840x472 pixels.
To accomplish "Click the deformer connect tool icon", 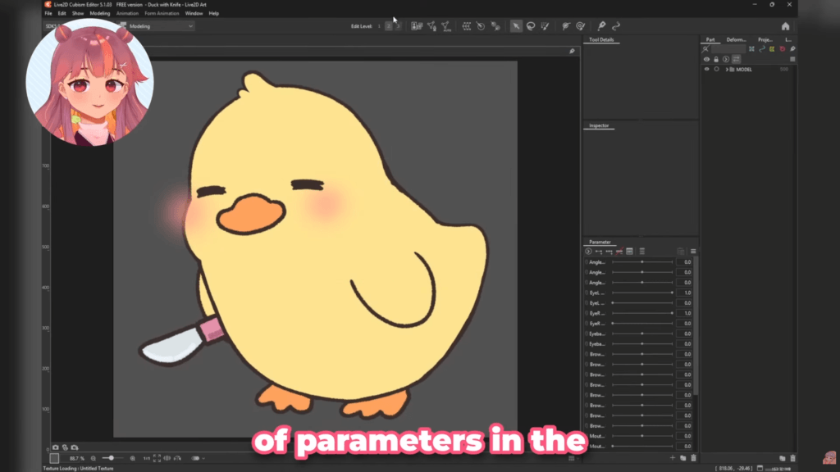I will pos(495,25).
